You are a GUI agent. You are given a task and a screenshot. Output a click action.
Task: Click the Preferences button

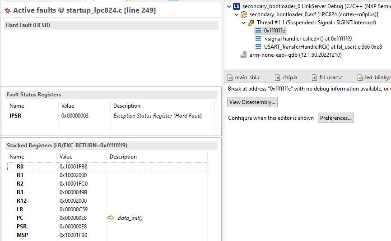tap(335, 118)
